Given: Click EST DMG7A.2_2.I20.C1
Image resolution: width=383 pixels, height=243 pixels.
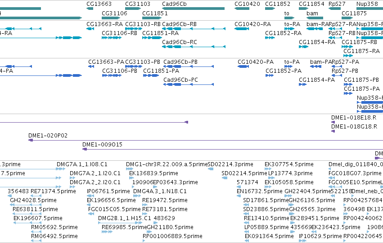Looking at the screenshot, I should point(95,182).
